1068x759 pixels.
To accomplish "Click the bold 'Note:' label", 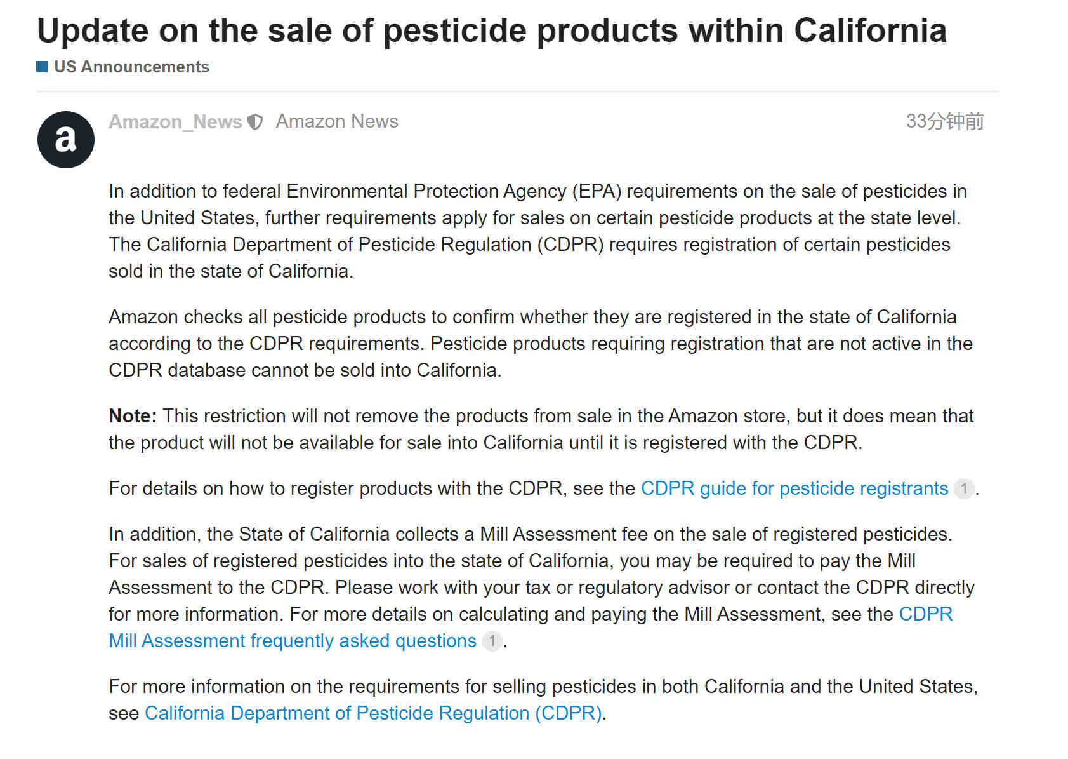I will pyautogui.click(x=133, y=415).
